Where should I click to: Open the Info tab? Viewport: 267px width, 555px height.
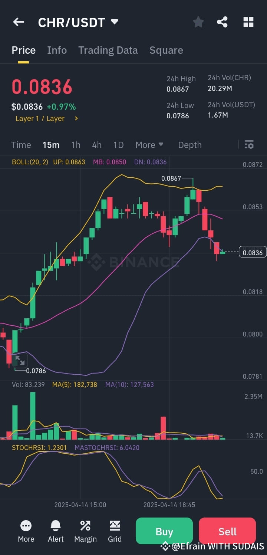(57, 50)
